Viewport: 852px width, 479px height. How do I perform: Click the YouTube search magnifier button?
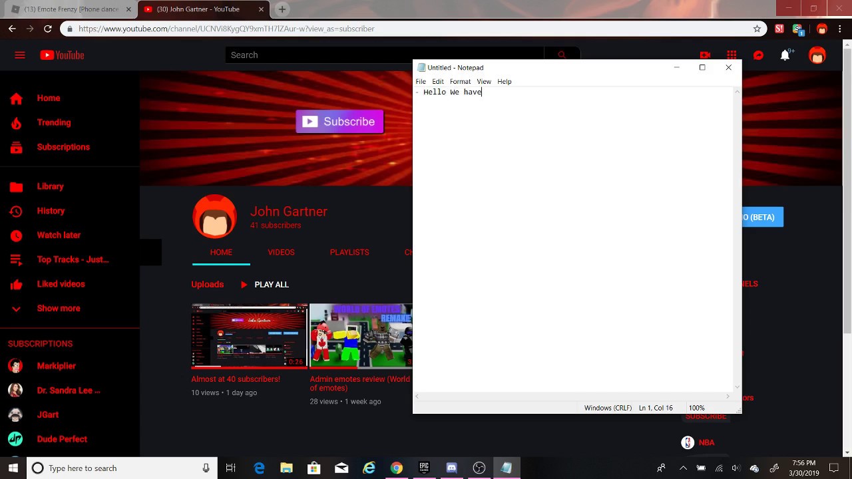pos(562,55)
